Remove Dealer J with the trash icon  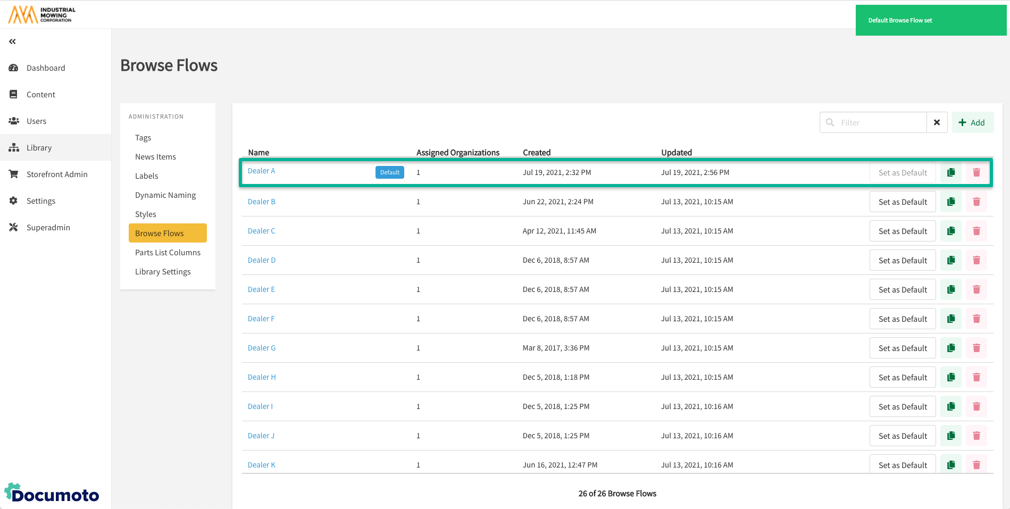point(976,436)
